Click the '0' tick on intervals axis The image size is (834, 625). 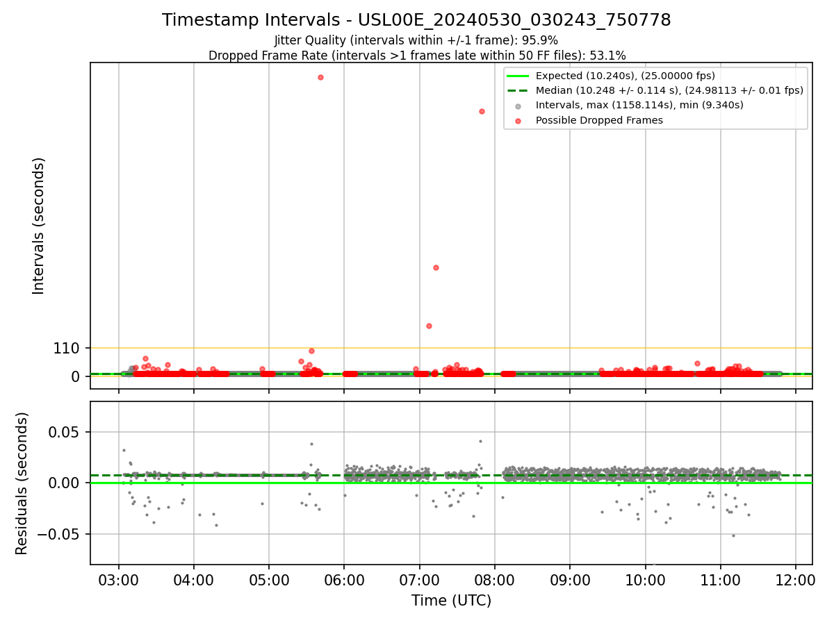pos(76,376)
